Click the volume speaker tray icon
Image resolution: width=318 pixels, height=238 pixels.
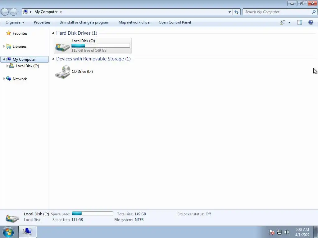[x=287, y=232]
